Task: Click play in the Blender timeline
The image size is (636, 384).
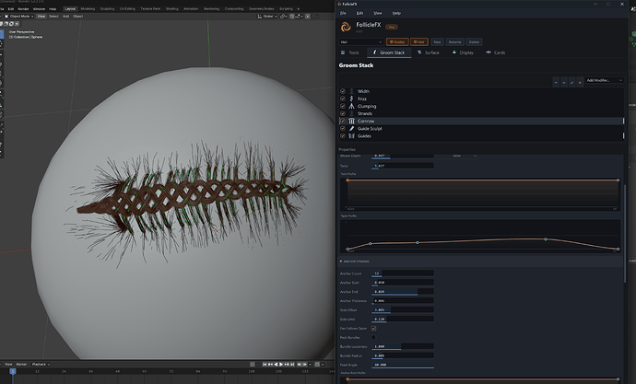Action: [281, 364]
